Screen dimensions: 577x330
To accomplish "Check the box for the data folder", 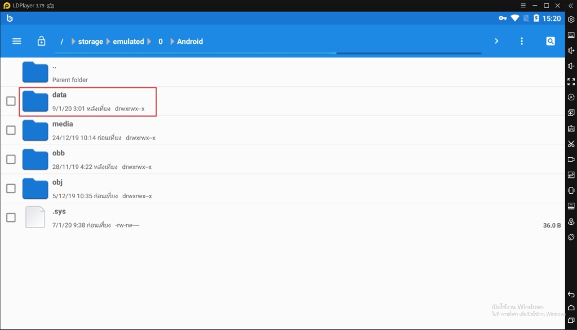I will pyautogui.click(x=11, y=101).
